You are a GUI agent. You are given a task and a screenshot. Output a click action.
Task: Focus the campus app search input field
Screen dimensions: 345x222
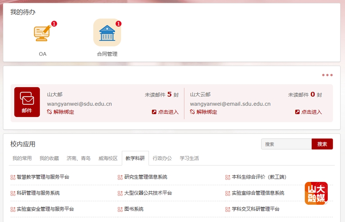[286, 144]
